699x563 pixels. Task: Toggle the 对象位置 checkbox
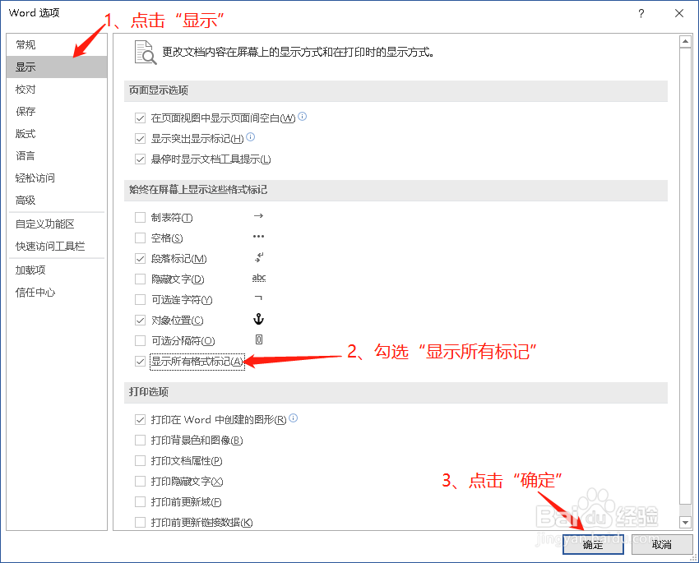[x=140, y=320]
